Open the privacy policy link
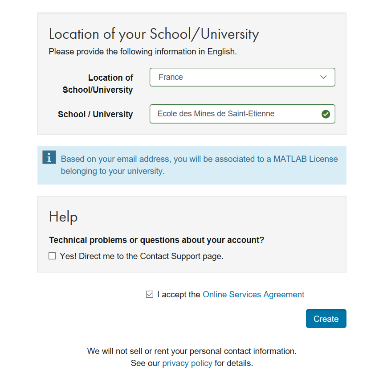Screen dimensions: 387x374 point(187,363)
